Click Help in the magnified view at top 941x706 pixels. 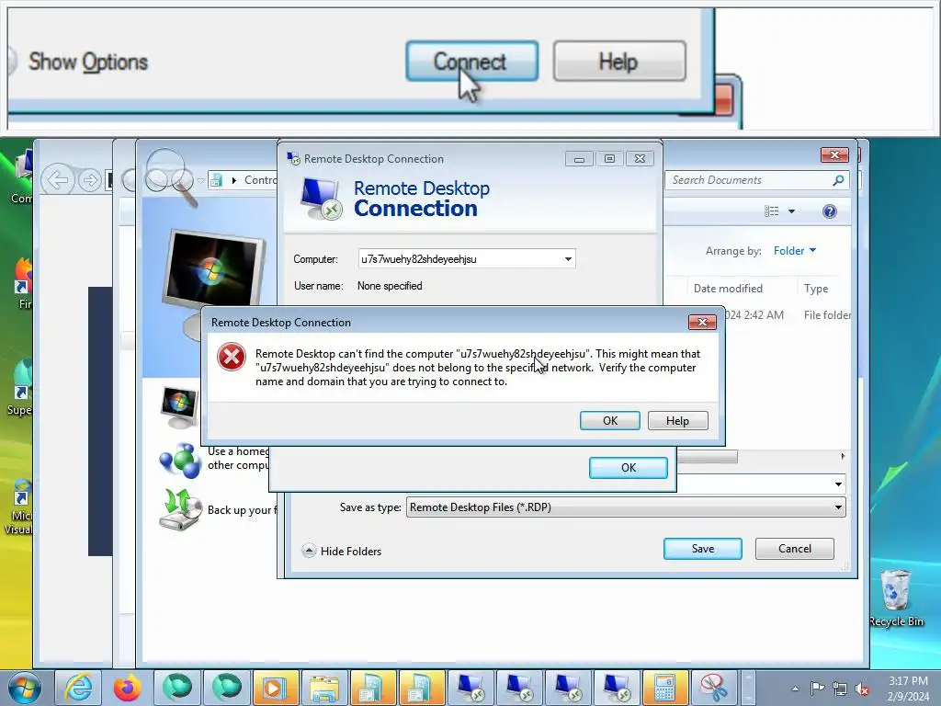coord(619,61)
